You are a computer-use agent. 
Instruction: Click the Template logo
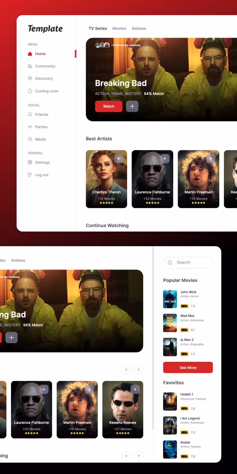click(45, 29)
